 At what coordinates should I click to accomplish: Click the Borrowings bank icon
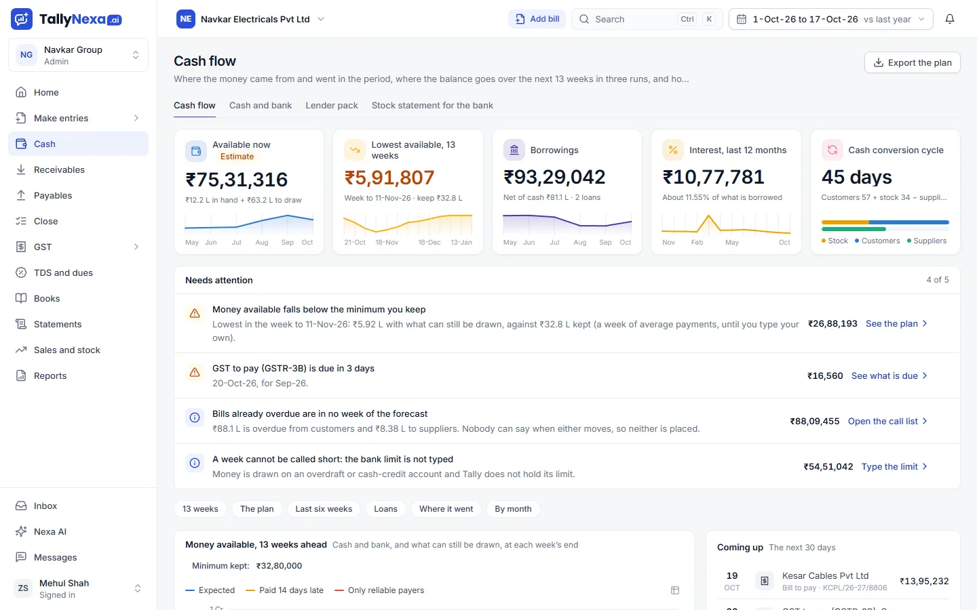[514, 150]
